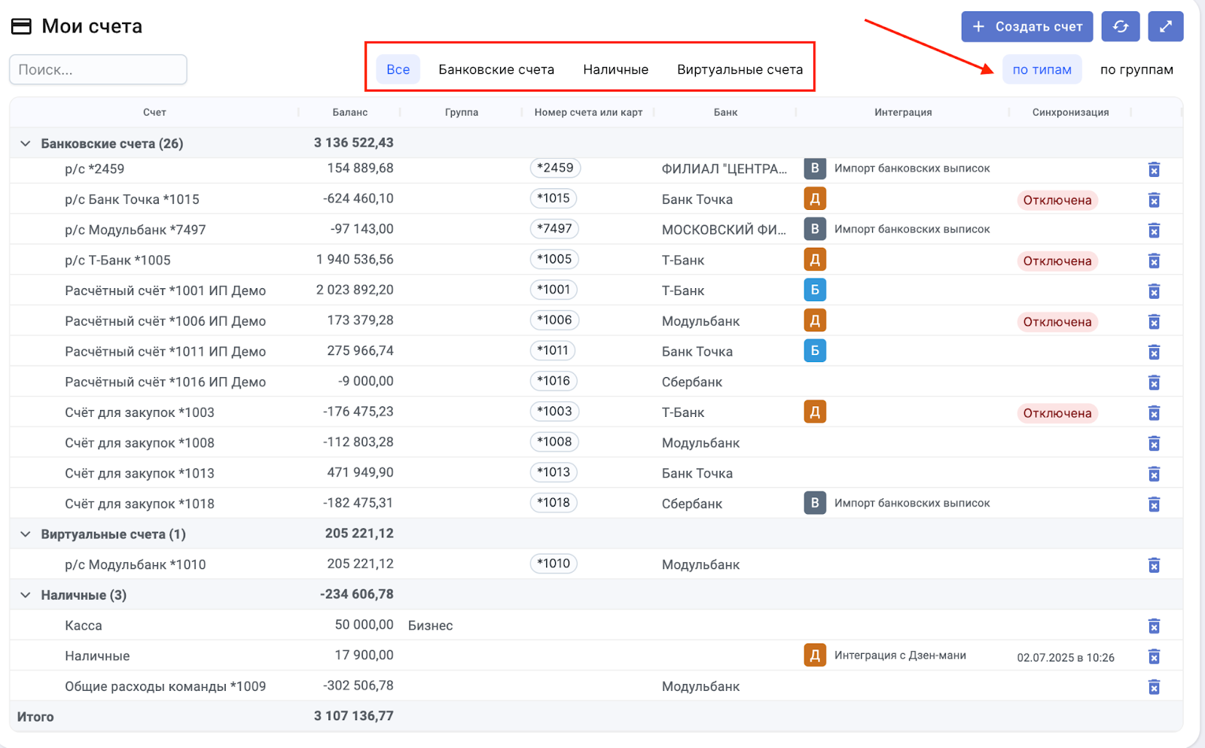Select the Банковские счета filter tab
1205x748 pixels.
coord(496,69)
